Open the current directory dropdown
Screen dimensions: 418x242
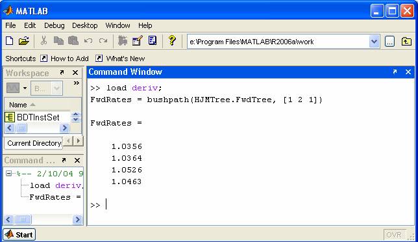[374, 42]
